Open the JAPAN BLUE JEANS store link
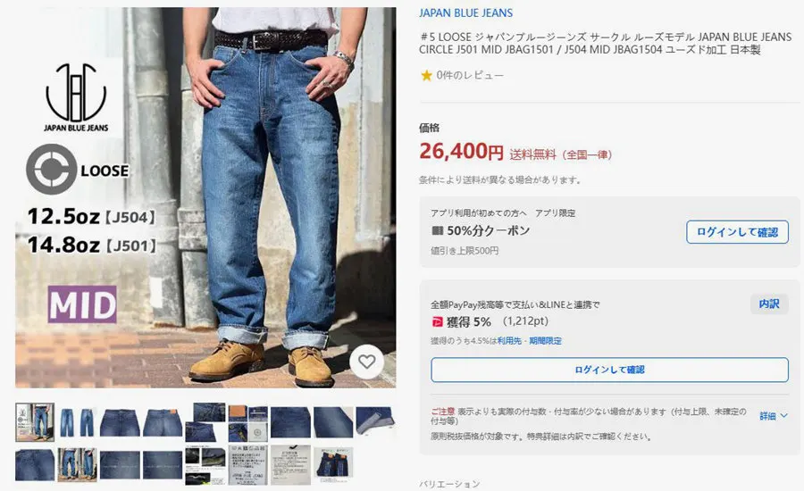 click(x=465, y=12)
